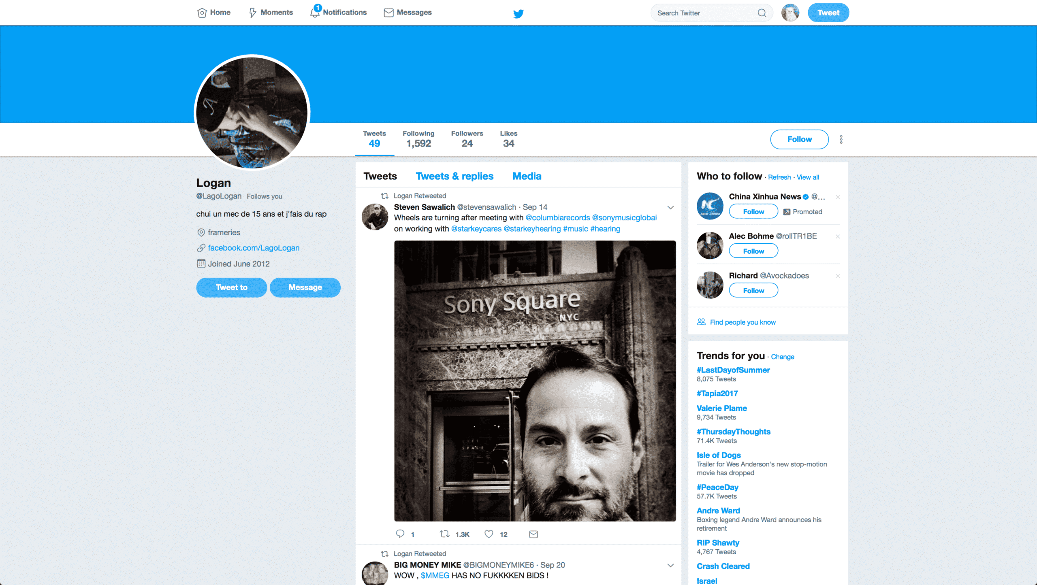Open facebook.com/LagoLogan link
Viewport: 1037px width, 585px height.
(254, 248)
